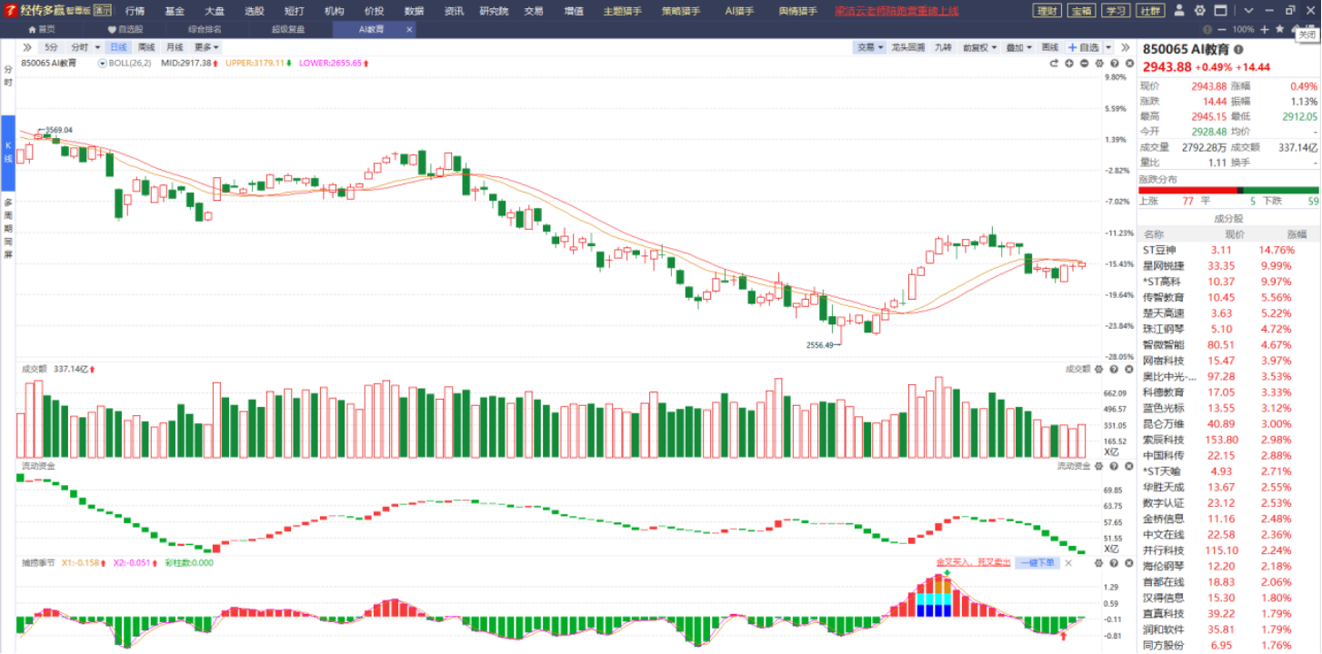Open the settings gear in title bar
The width and height of the screenshot is (1322, 654).
click(1199, 11)
